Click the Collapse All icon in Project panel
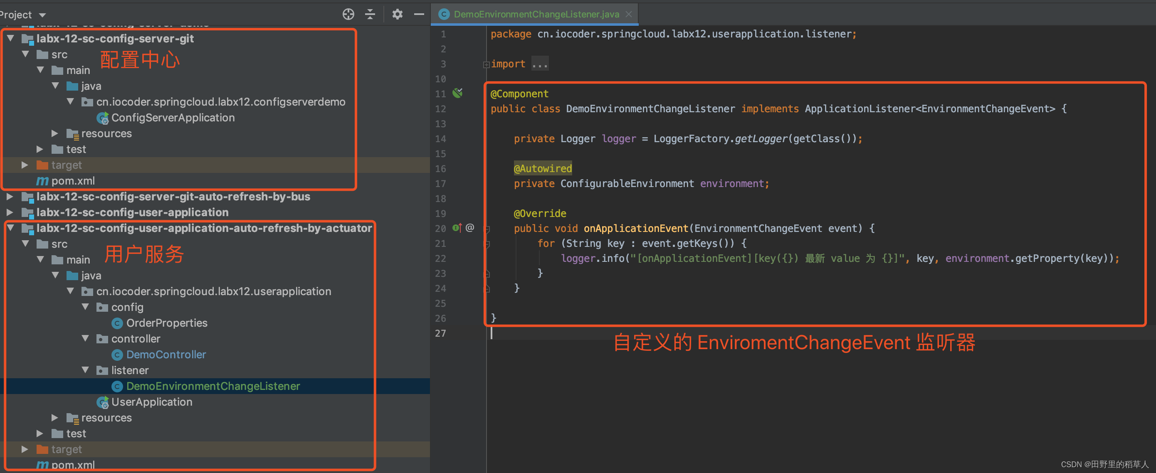This screenshot has width=1156, height=473. (x=370, y=15)
